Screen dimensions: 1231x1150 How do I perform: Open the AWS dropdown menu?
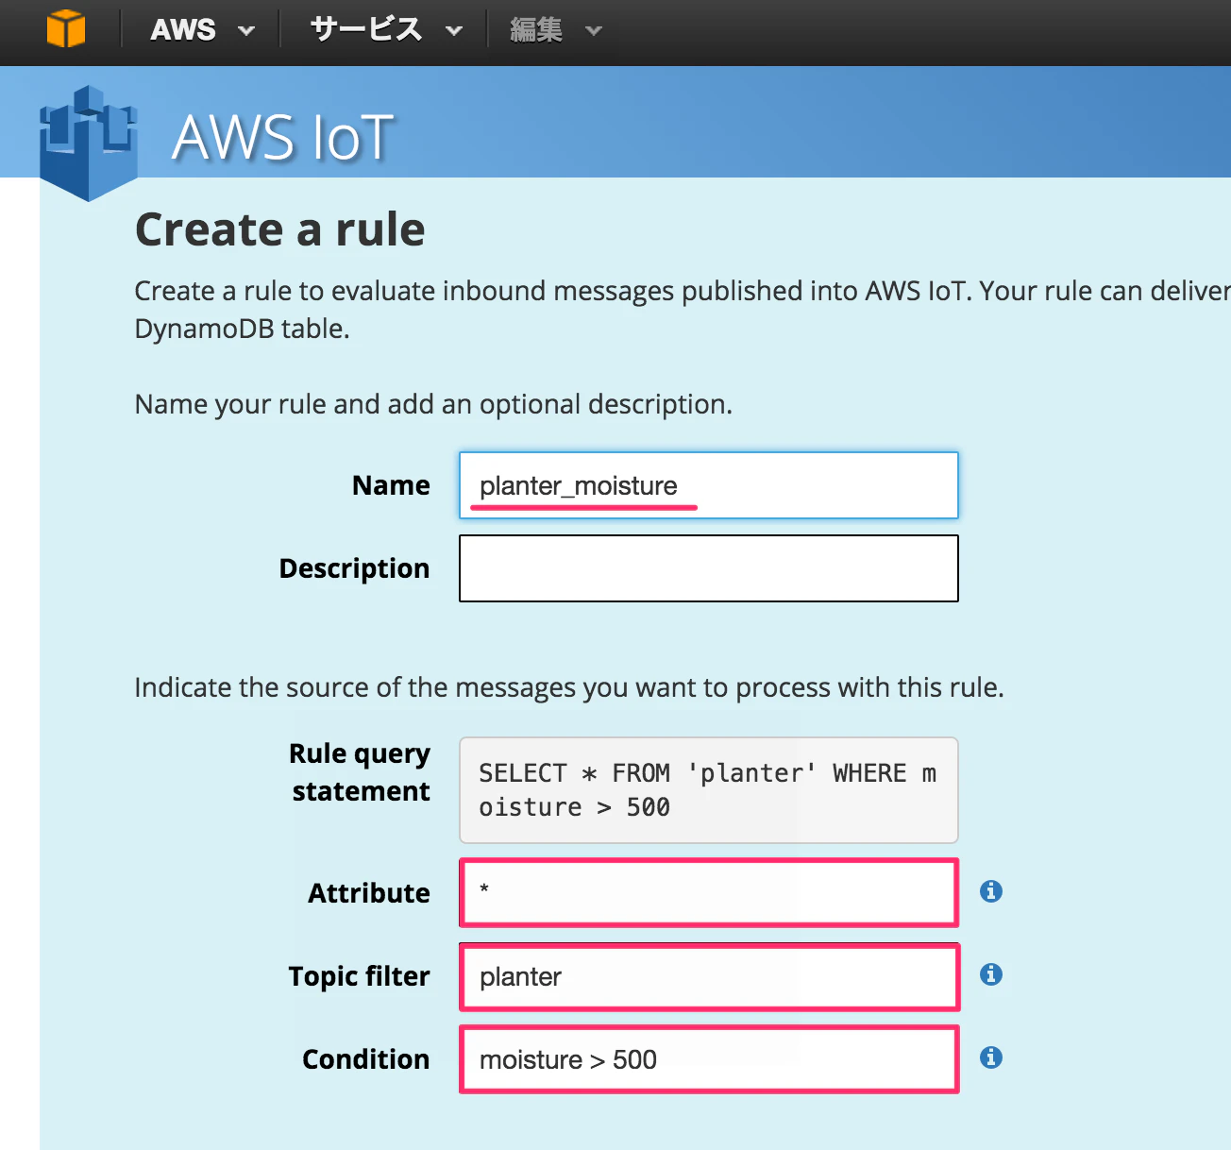202,29
